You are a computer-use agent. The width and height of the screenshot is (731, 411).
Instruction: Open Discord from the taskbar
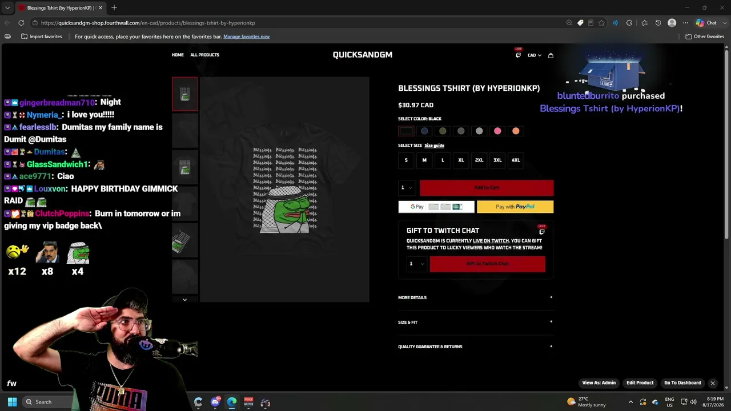pos(215,402)
